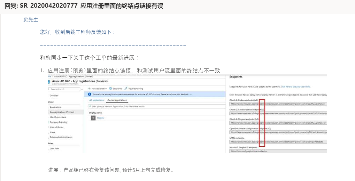Open Applications in the Azure sidebar
Image resolution: width=355 pixels, height=181 pixels.
coord(55,107)
